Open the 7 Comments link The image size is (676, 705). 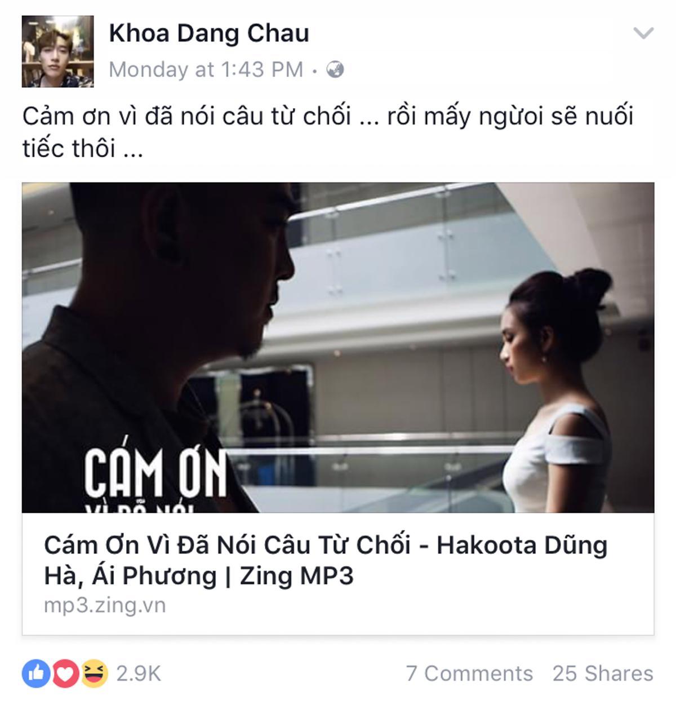[469, 673]
